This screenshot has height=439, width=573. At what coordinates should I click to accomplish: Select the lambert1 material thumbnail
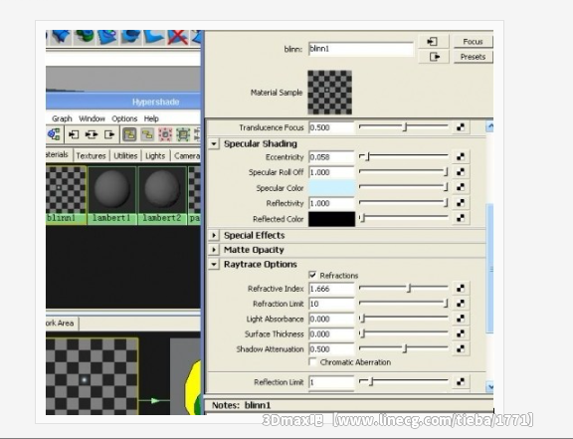(111, 195)
